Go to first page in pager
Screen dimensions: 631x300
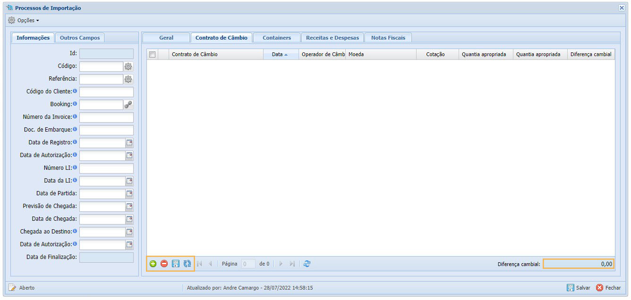(200, 264)
